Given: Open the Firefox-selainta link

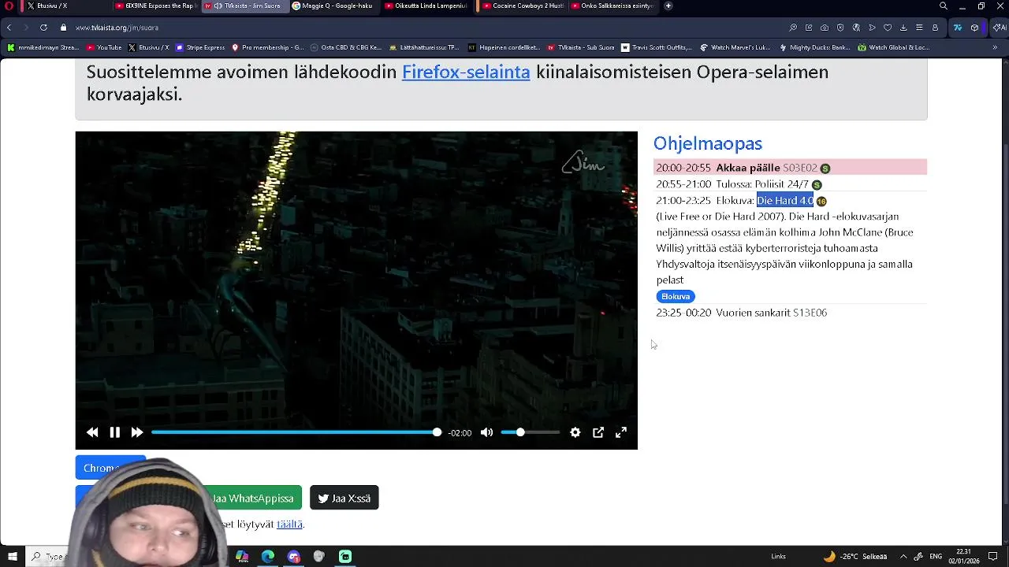Looking at the screenshot, I should pyautogui.click(x=466, y=72).
